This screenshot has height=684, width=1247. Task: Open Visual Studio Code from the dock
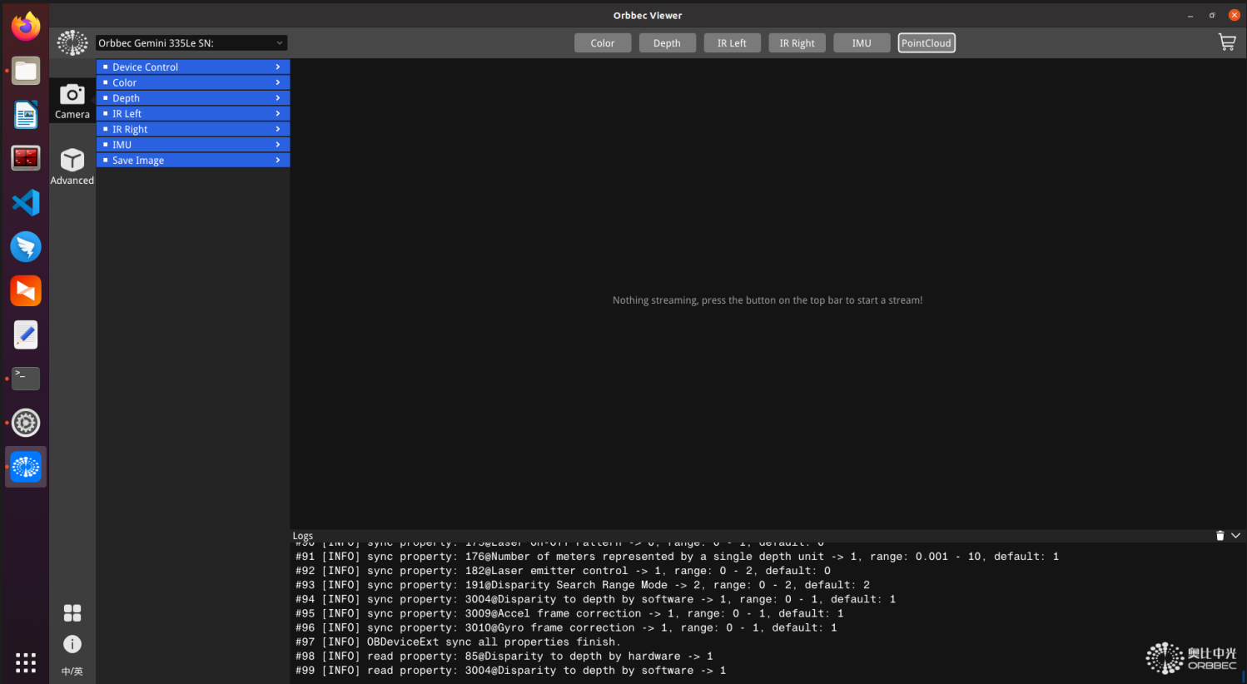point(26,202)
